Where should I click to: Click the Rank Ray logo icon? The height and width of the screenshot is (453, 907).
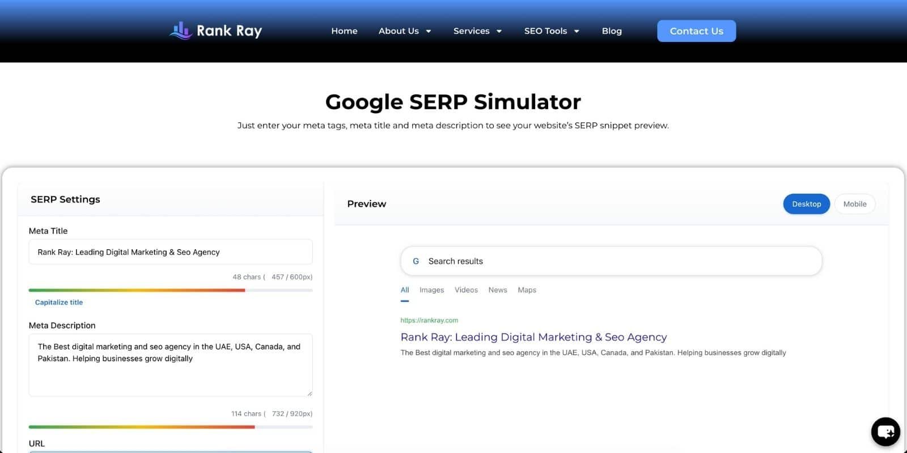coord(181,31)
